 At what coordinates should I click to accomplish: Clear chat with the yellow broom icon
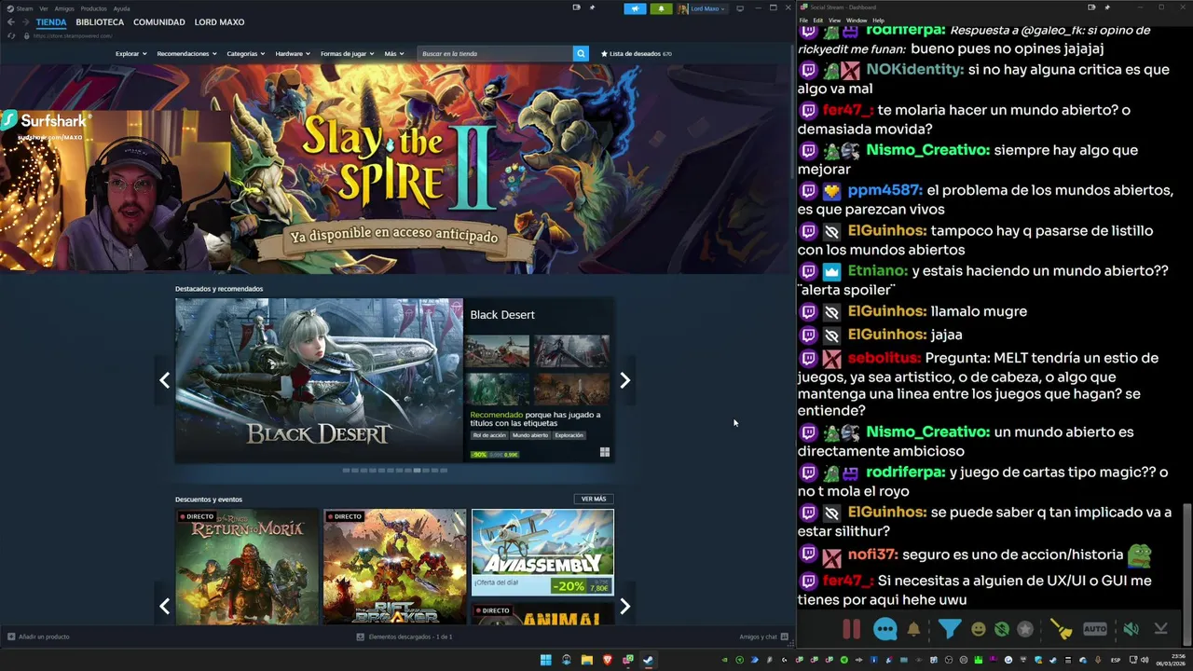coord(1062,629)
